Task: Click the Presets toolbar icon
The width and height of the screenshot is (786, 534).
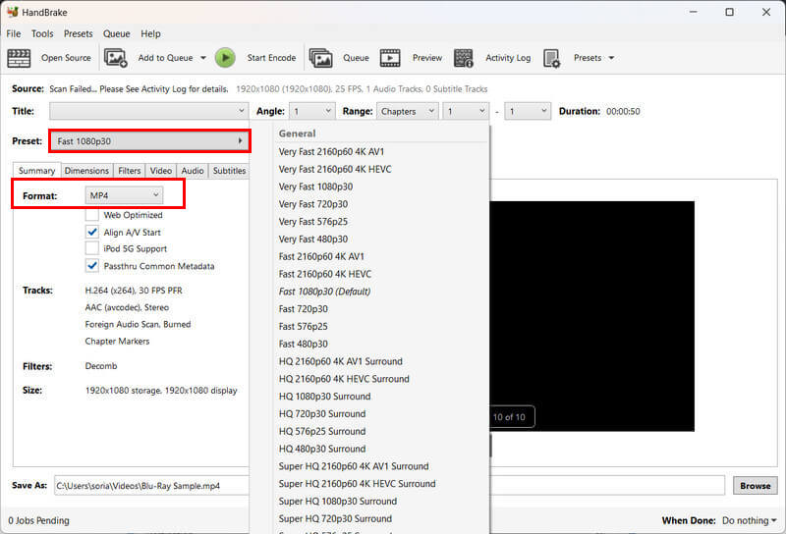Action: (x=551, y=58)
